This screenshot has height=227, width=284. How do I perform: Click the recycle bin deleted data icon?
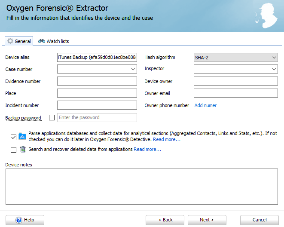tap(23, 150)
